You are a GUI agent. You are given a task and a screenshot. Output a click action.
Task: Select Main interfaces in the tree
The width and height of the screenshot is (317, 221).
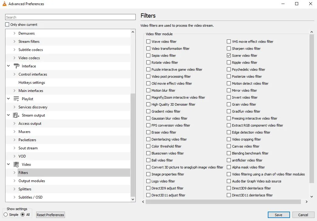coord(31,90)
